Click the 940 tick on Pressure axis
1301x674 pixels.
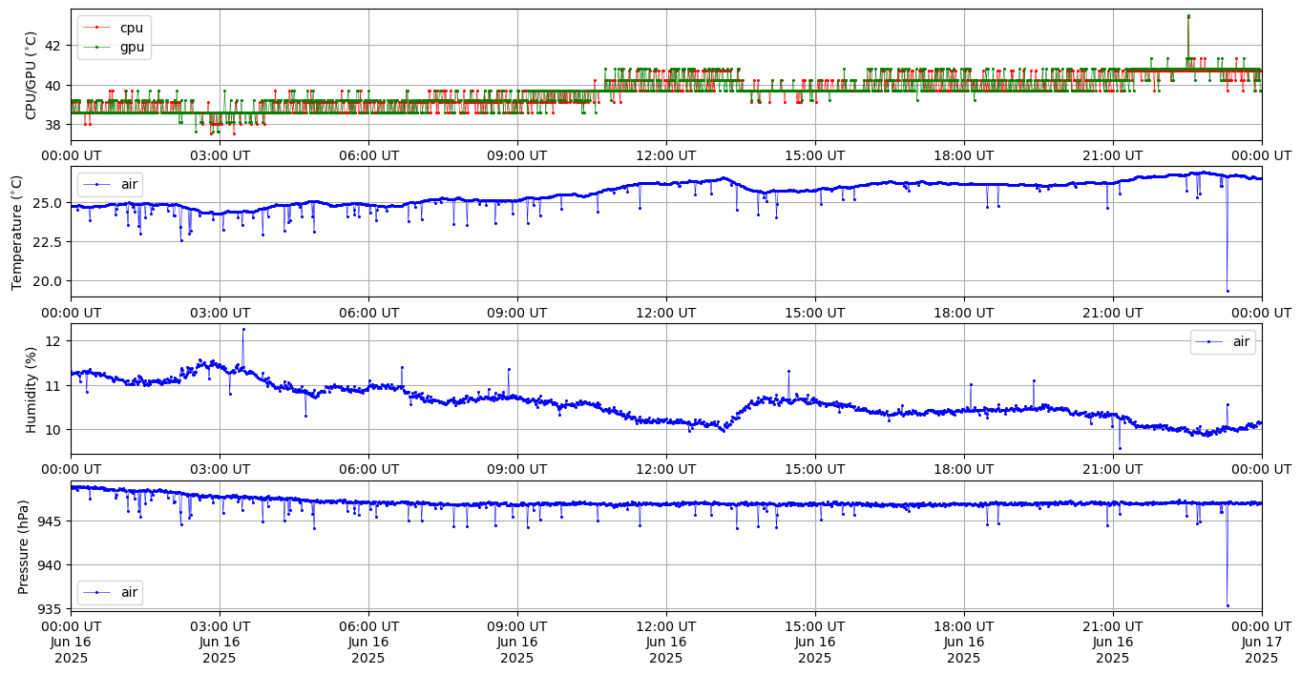(x=50, y=565)
